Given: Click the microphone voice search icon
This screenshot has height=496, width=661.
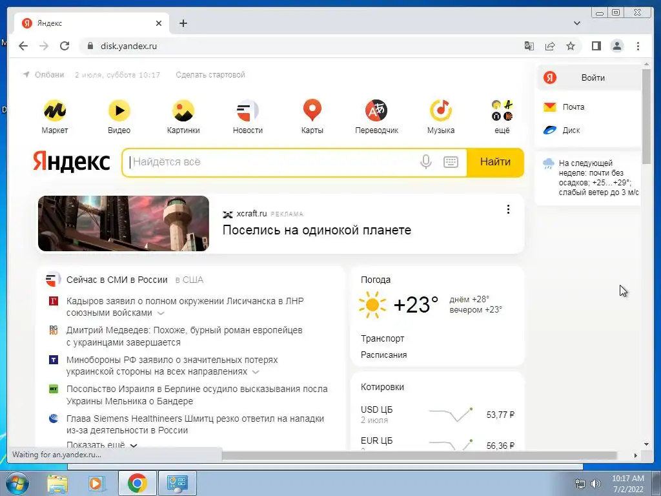Looking at the screenshot, I should click(426, 161).
